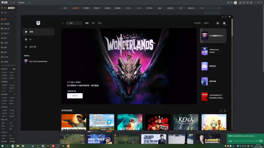This screenshot has height=148, width=264.
Task: Collapse Huya sidebar menu with up chevron
Action: (8, 65)
